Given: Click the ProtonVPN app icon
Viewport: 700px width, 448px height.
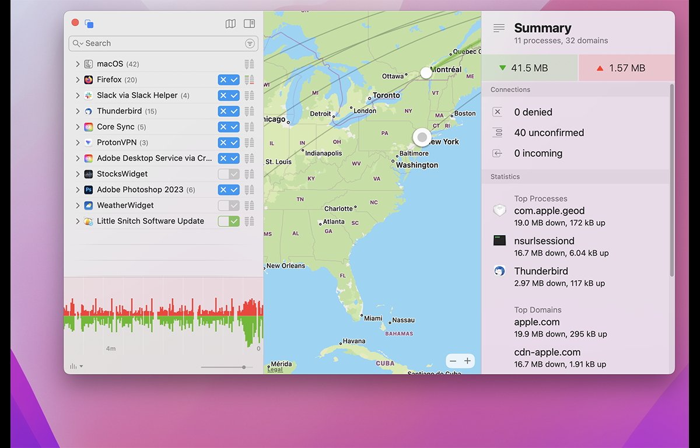Looking at the screenshot, I should [89, 143].
